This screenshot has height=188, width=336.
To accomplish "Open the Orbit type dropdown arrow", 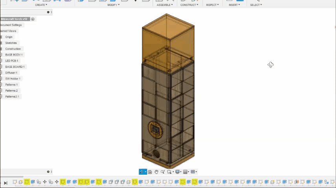I will coord(146,172).
